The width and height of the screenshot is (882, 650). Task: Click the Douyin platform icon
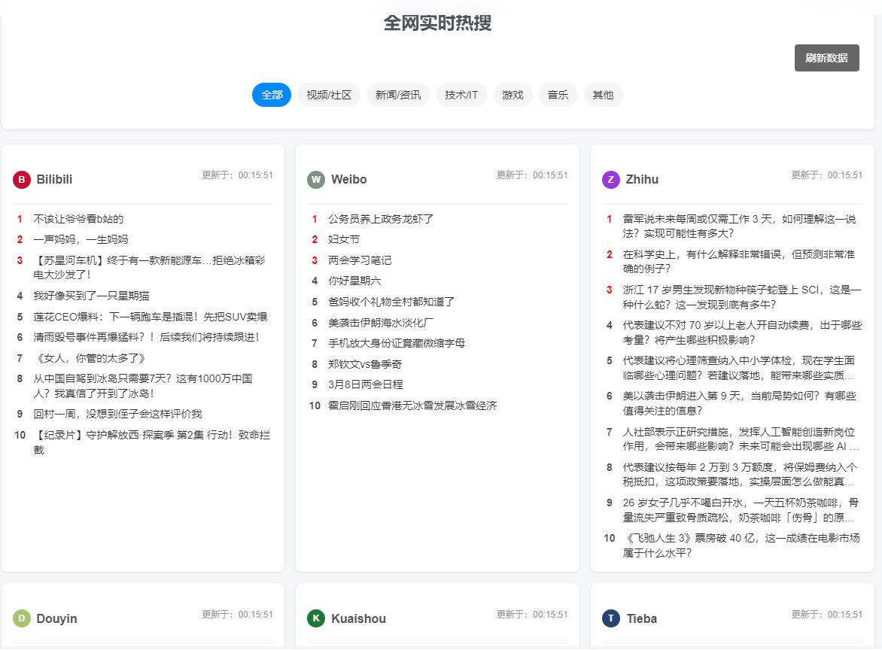point(20,618)
